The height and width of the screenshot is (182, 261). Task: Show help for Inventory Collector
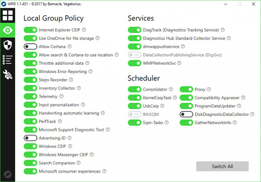(79, 88)
